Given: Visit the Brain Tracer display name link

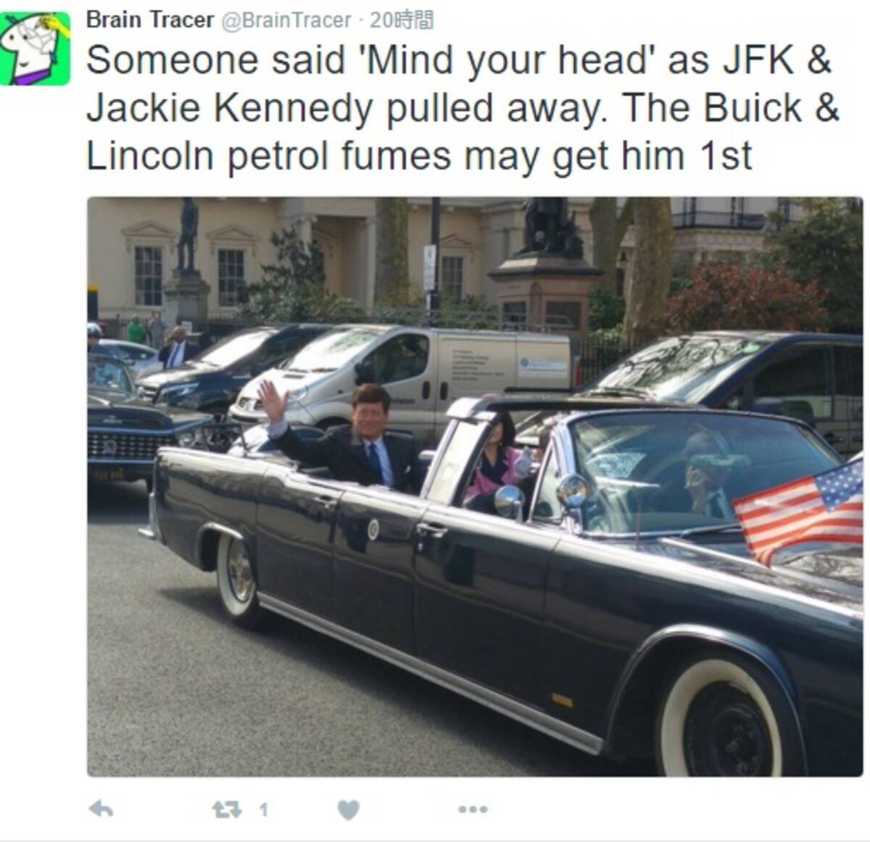Looking at the screenshot, I should (x=150, y=20).
